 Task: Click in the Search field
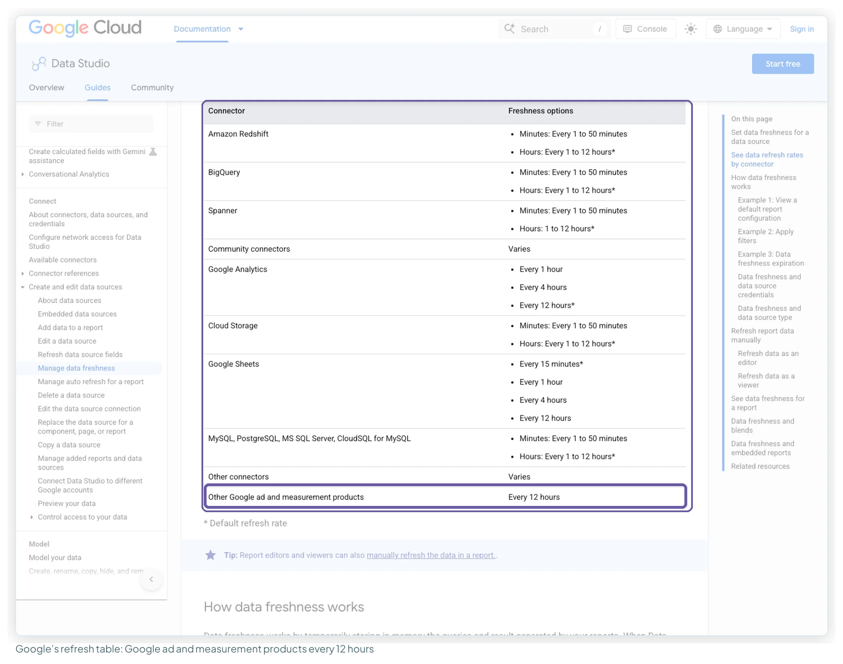[x=554, y=29]
